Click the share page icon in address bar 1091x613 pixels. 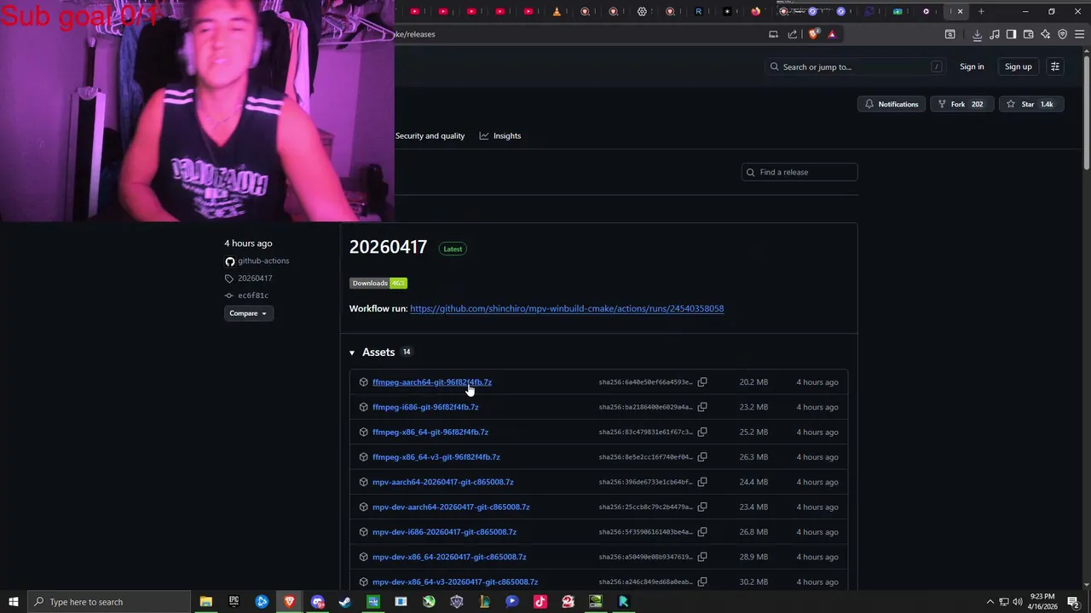[x=793, y=34]
